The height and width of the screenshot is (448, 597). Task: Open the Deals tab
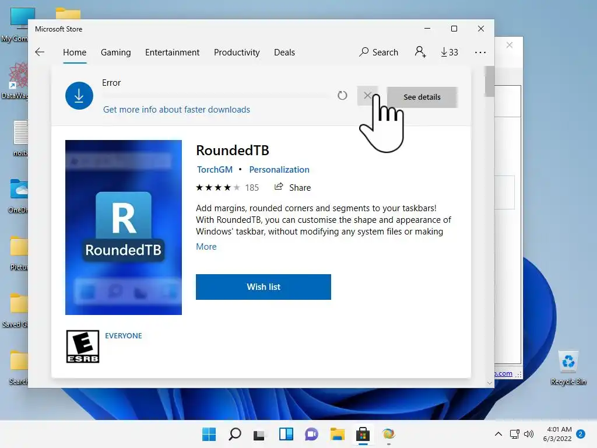click(285, 52)
